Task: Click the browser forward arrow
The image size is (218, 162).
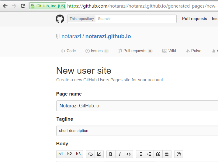Action: (x=14, y=6)
